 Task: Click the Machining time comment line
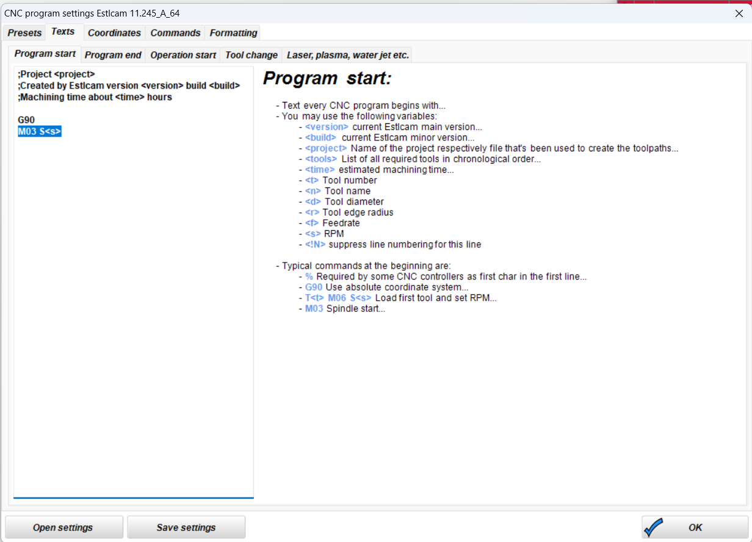95,97
